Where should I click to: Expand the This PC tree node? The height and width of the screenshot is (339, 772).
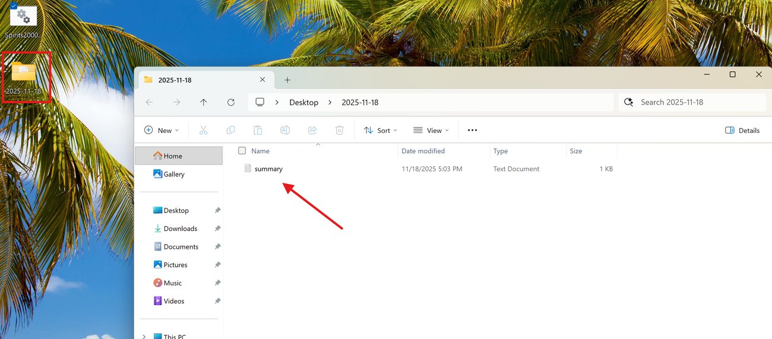point(144,337)
